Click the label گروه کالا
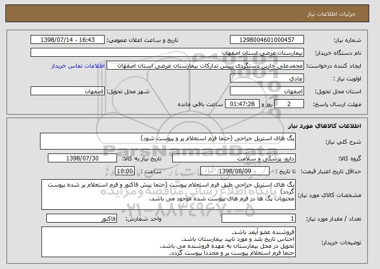Viewport: 380px width, 269px height. [x=350, y=158]
